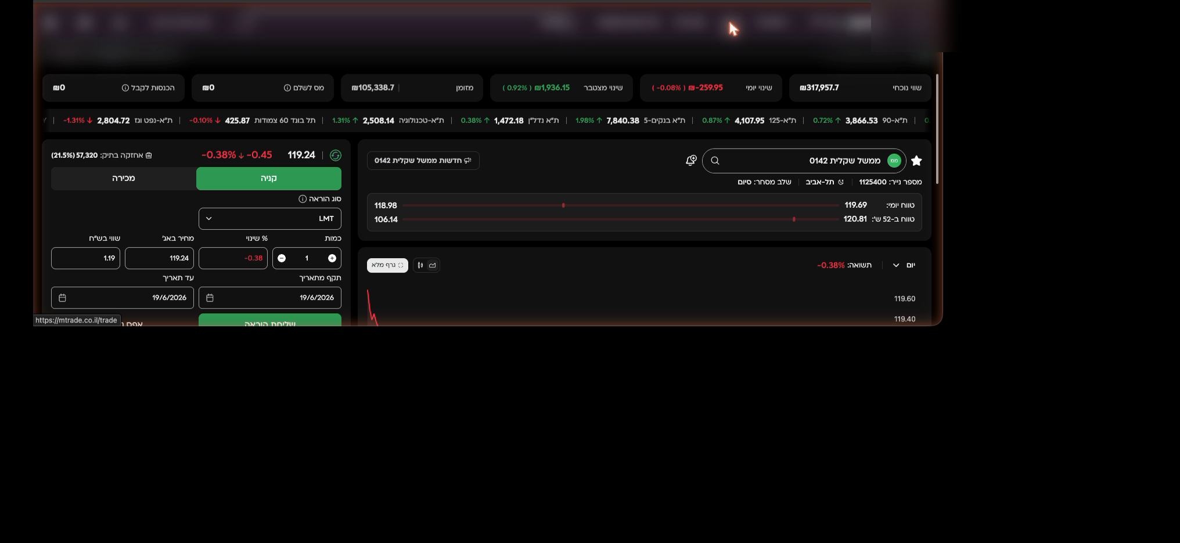The height and width of the screenshot is (543, 1180).
Task: Add a price alert with the bell icon
Action: tap(691, 161)
